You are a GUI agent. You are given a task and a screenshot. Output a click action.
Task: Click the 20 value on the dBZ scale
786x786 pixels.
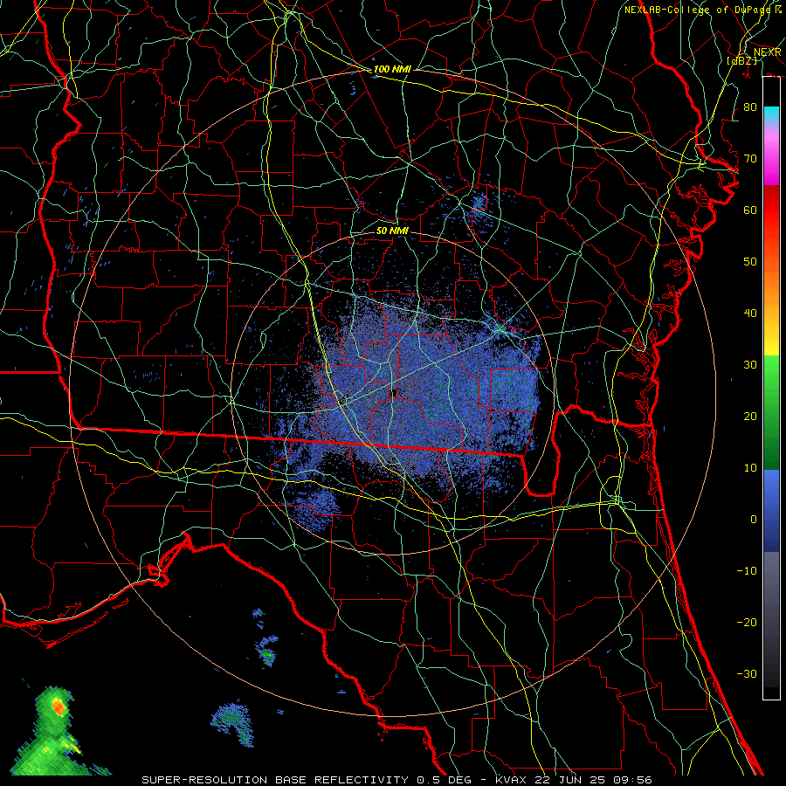click(750, 416)
